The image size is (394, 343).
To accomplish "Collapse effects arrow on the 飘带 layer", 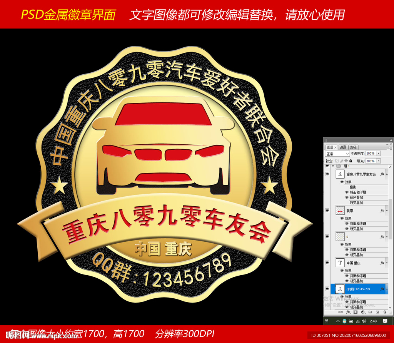I will 387,211.
